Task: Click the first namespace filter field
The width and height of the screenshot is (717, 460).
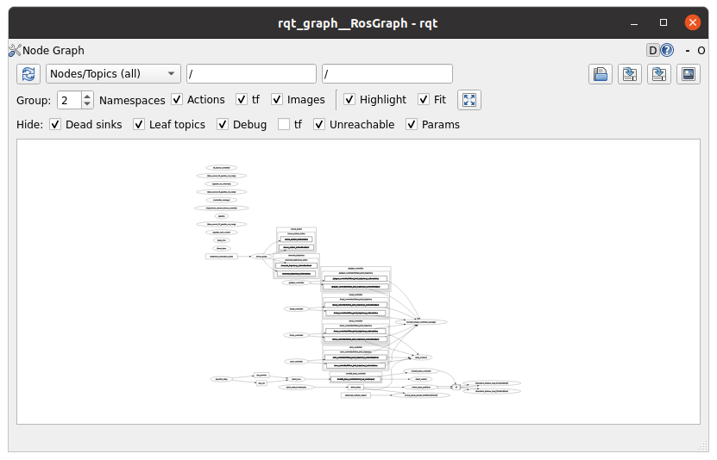Action: point(251,74)
